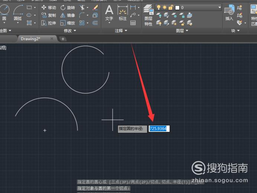257x193 pixels.
Task: Expand the Block (块) panel
Action: [235, 30]
